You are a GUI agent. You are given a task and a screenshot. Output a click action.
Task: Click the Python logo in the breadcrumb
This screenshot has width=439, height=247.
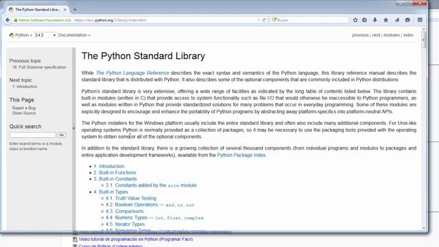coord(12,35)
